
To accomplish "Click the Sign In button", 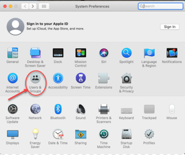I will pos(170,27).
